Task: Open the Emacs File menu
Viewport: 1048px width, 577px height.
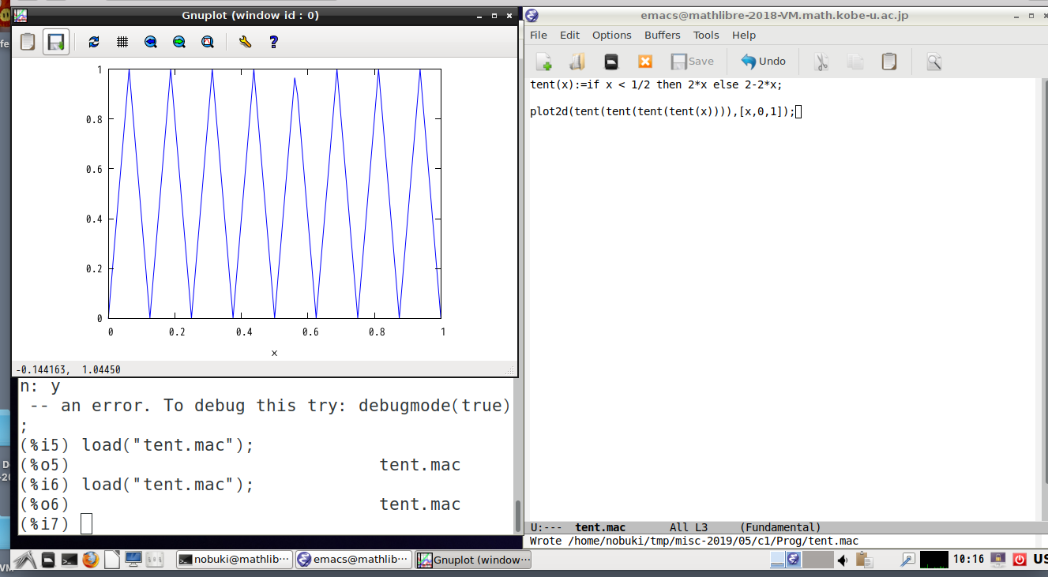Action: click(539, 35)
